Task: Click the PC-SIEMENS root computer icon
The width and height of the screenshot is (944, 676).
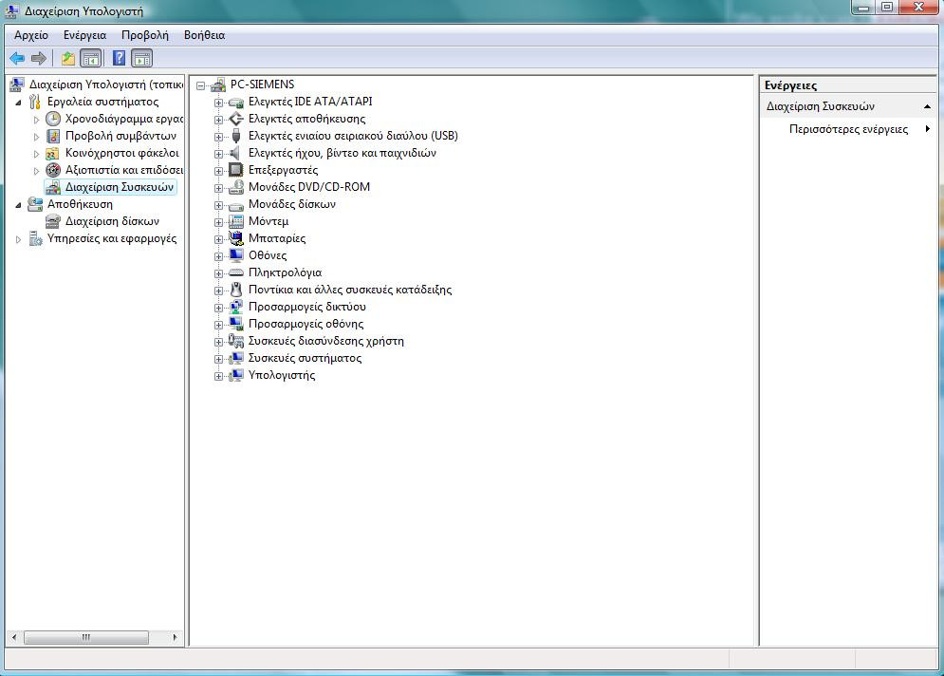Action: 218,84
